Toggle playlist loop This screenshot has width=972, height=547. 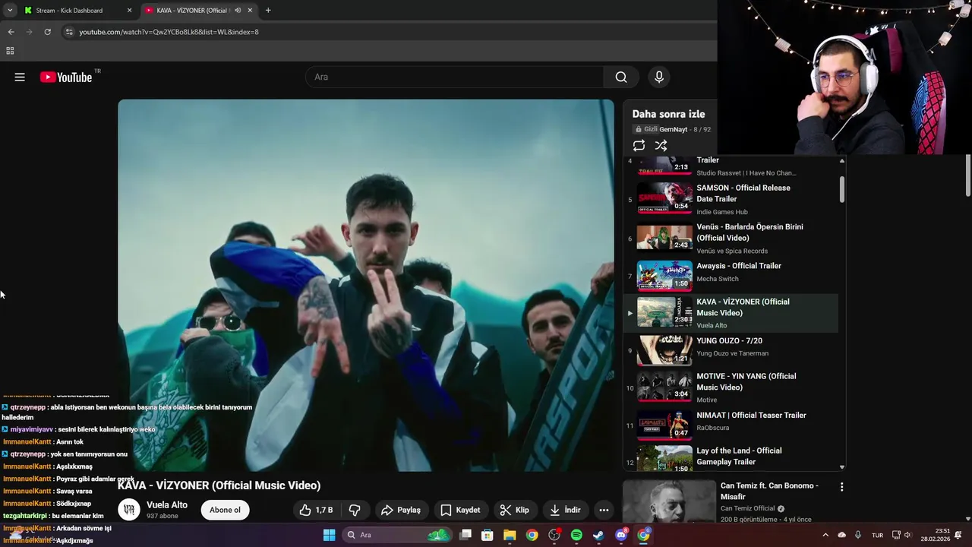pos(639,145)
